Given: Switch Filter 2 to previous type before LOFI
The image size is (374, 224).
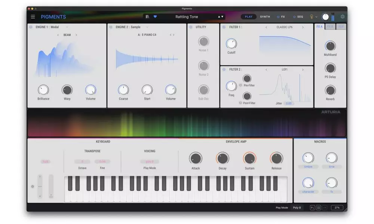Looking at the screenshot, I should click(x=266, y=69).
